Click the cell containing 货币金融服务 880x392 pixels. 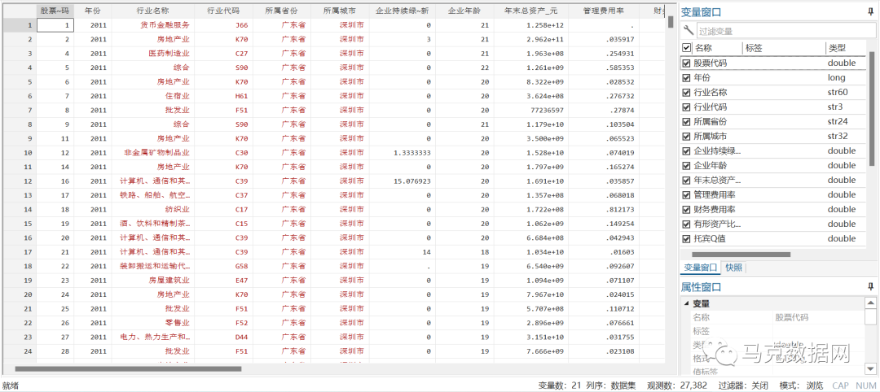(152, 25)
